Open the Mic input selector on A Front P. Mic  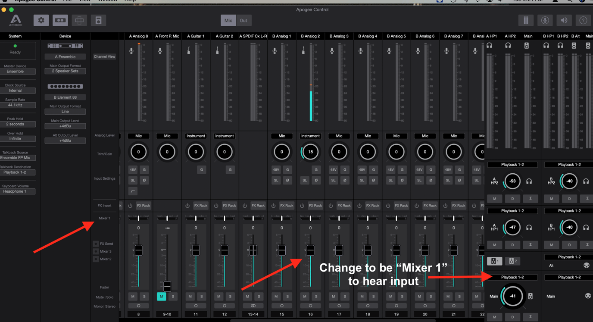(167, 136)
